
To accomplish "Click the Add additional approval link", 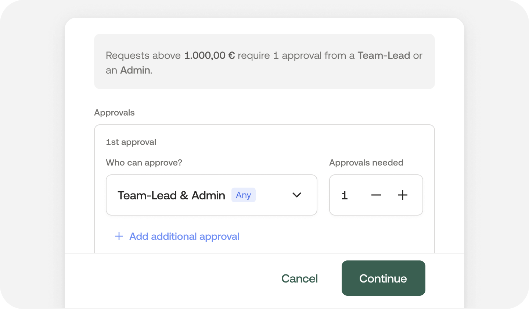I will point(184,237).
